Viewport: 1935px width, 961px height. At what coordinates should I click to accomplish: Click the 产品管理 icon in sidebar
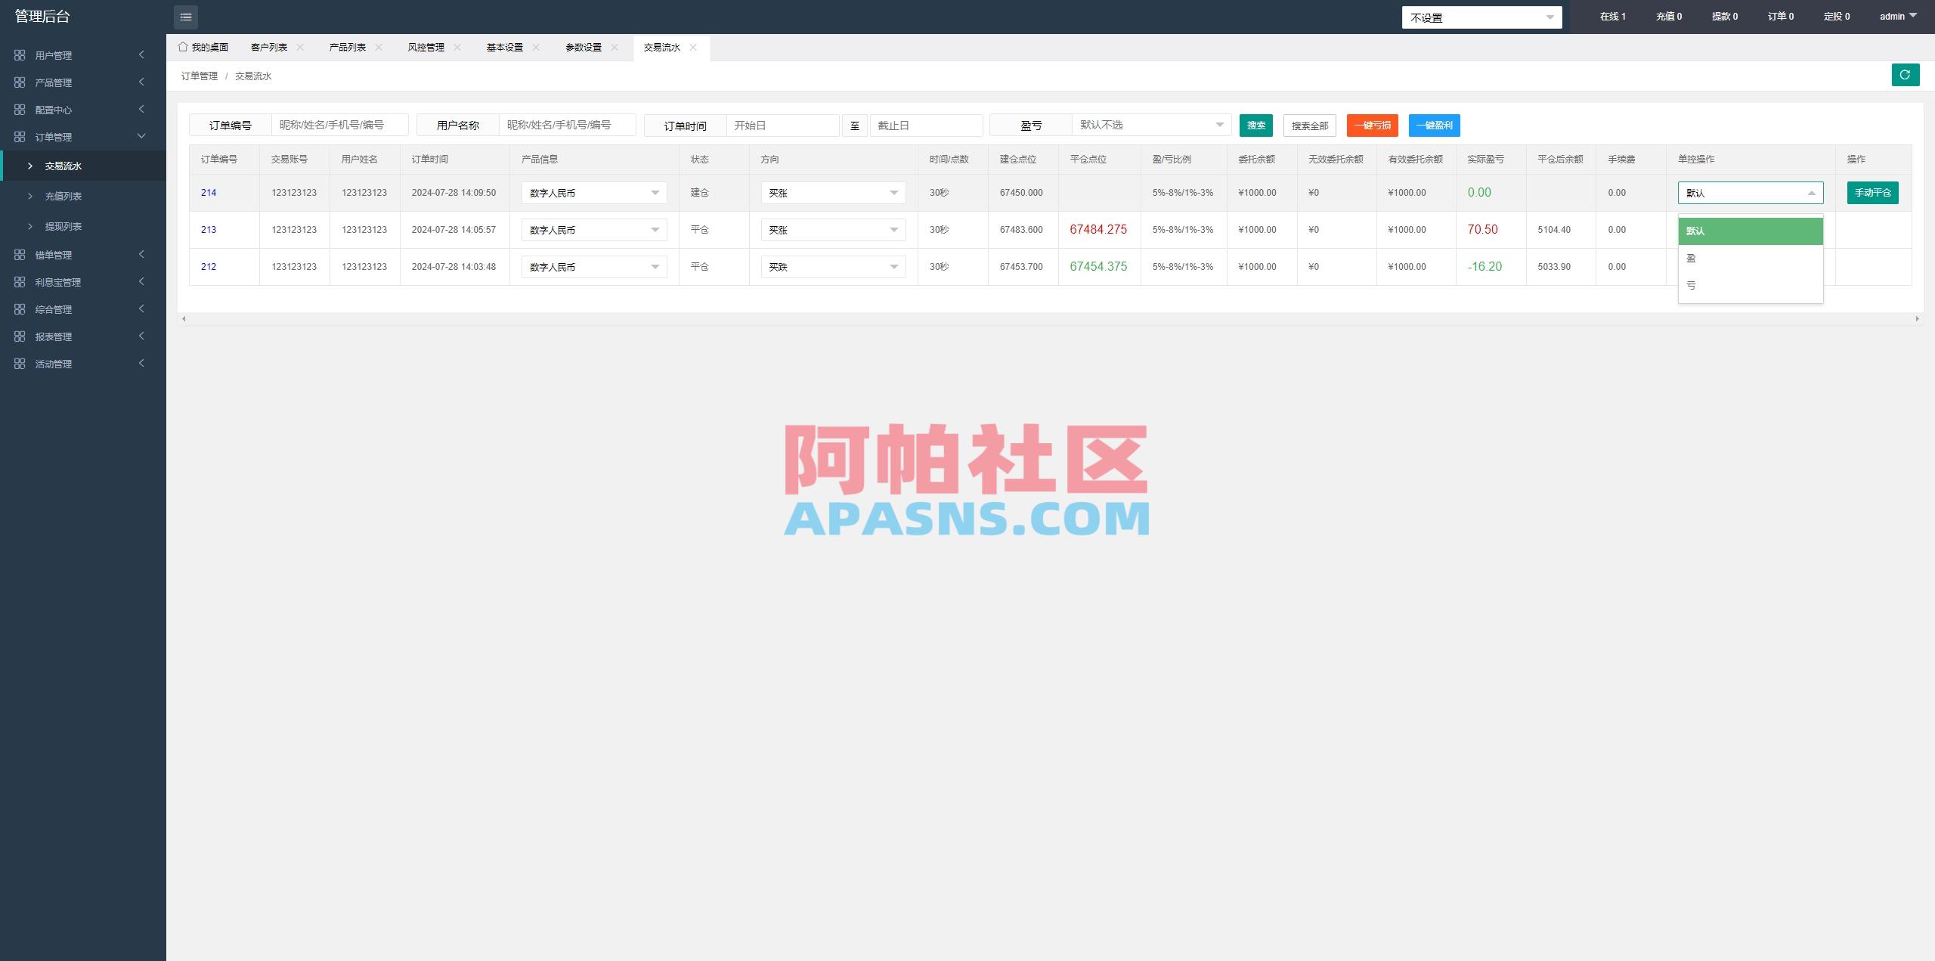20,82
